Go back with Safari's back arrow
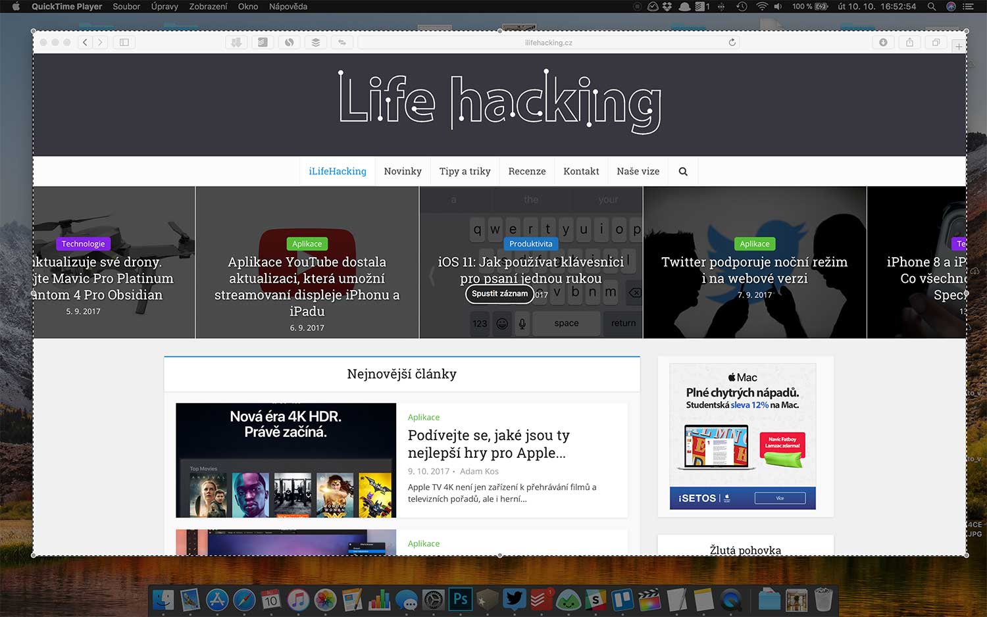Screen dimensions: 987x617 tap(85, 42)
